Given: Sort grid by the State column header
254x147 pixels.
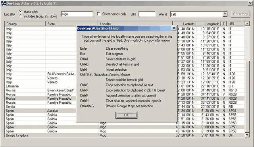Looking at the screenshot, I should click(71, 24).
